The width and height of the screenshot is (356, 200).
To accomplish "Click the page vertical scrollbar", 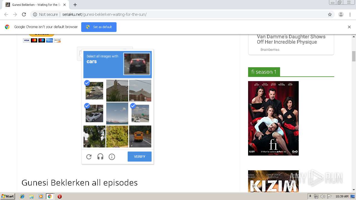I will [354, 56].
